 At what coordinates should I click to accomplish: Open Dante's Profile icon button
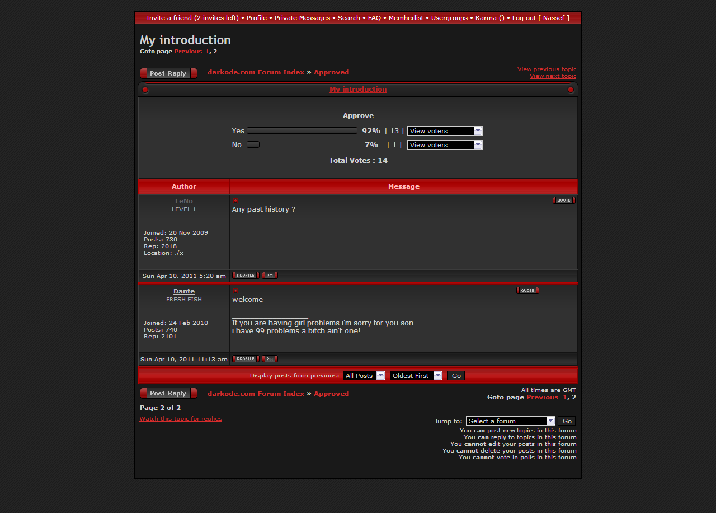(x=246, y=359)
